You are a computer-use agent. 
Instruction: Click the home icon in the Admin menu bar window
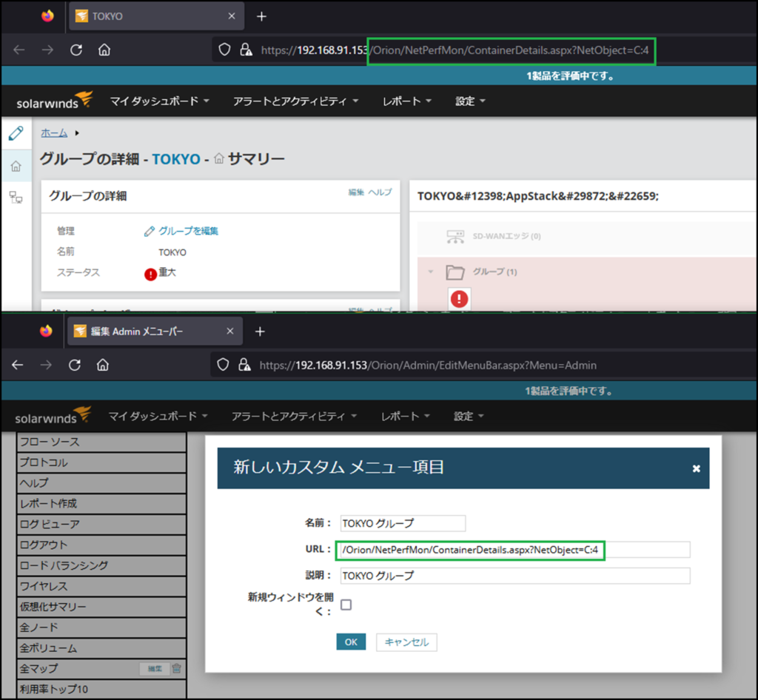click(102, 366)
